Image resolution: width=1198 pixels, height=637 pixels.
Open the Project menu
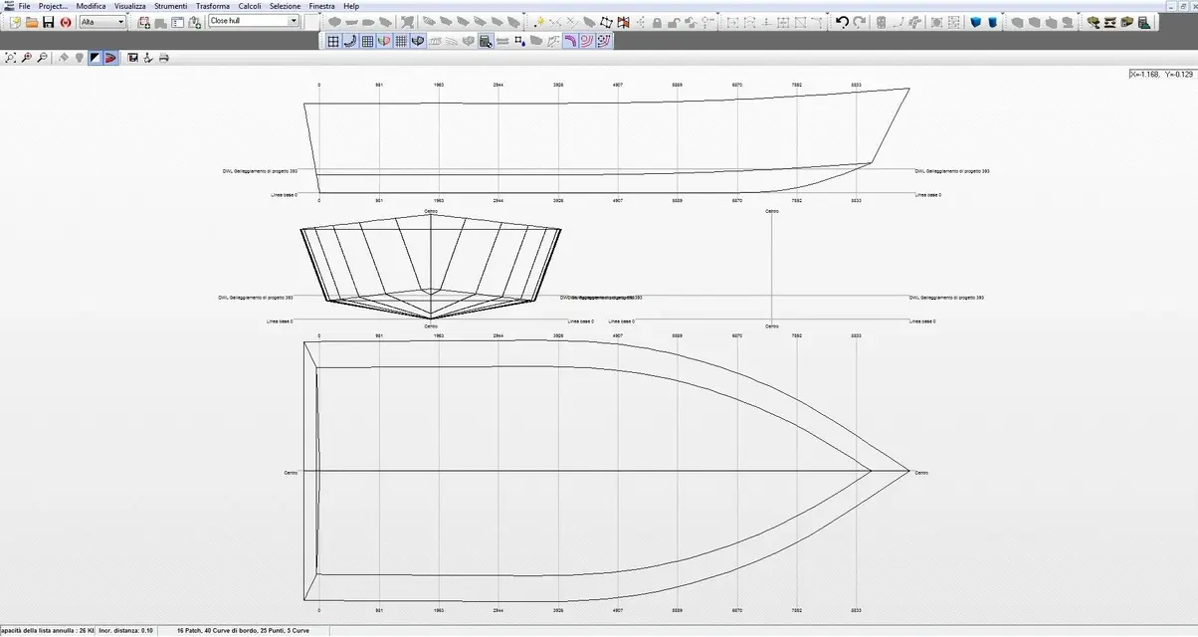(53, 6)
